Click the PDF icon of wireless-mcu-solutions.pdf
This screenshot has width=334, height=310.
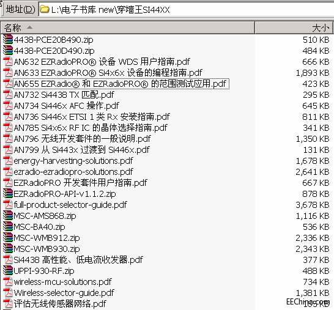8,282
